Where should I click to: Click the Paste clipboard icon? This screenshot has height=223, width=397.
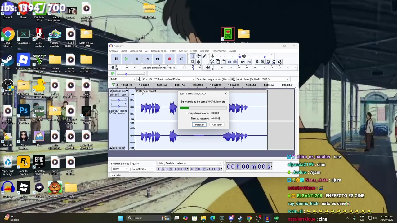224,62
